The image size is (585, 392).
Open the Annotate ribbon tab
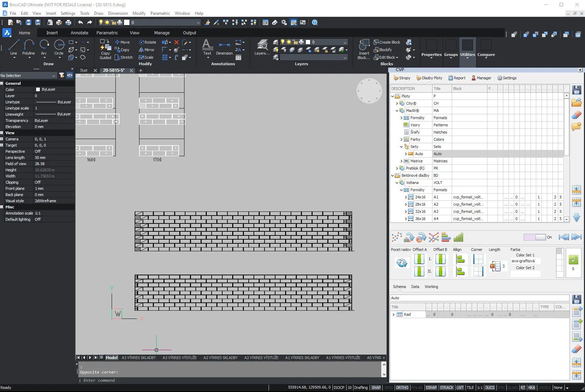point(79,33)
